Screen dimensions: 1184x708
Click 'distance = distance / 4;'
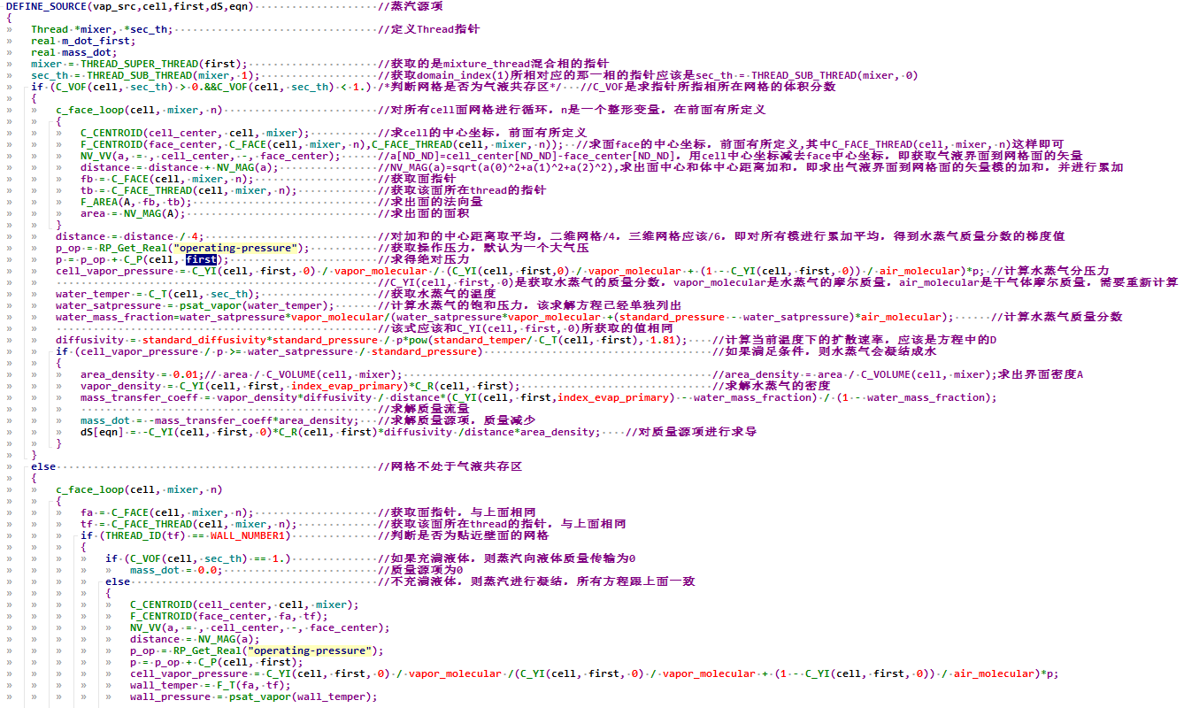click(x=130, y=236)
